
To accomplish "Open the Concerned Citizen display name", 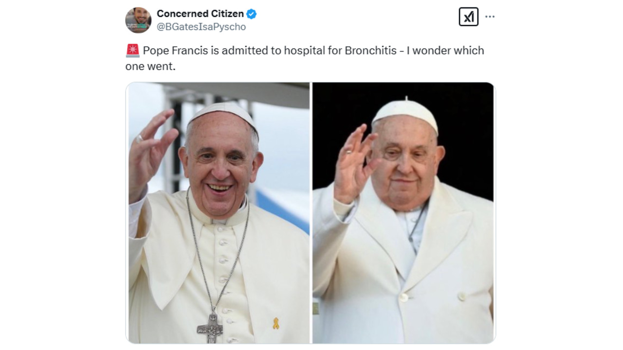I will coord(200,14).
